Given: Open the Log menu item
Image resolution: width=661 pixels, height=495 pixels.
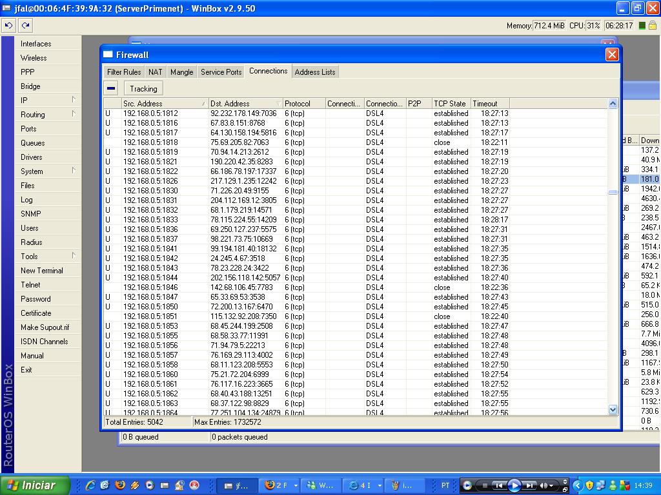Looking at the screenshot, I should [x=47, y=200].
